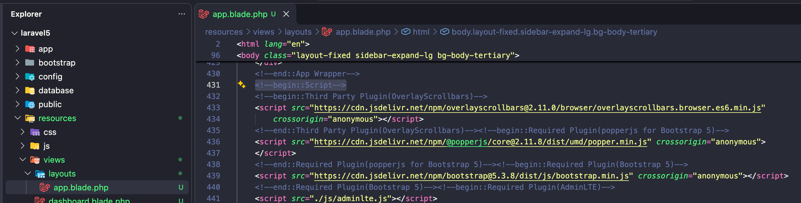Image resolution: width=801 pixels, height=203 pixels.
Task: Click the config folder gear icon
Action: pos(30,77)
